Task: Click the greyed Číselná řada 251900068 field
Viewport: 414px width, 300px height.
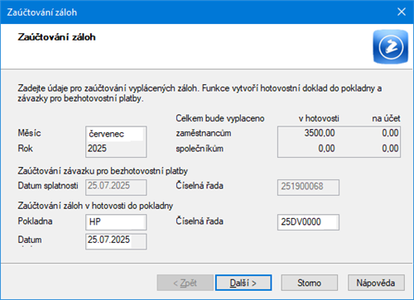Action: click(x=308, y=188)
